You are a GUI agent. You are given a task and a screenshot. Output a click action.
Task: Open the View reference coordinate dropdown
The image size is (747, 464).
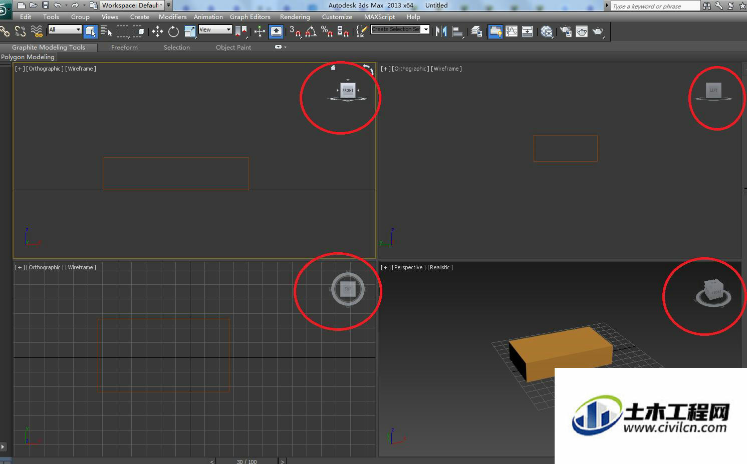[x=215, y=30]
